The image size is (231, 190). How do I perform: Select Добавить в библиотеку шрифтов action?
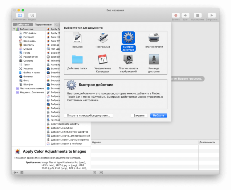coord(69,132)
